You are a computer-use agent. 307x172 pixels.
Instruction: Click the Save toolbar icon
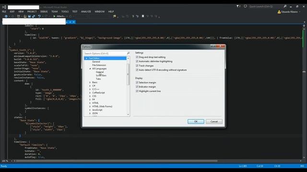click(x=29, y=16)
